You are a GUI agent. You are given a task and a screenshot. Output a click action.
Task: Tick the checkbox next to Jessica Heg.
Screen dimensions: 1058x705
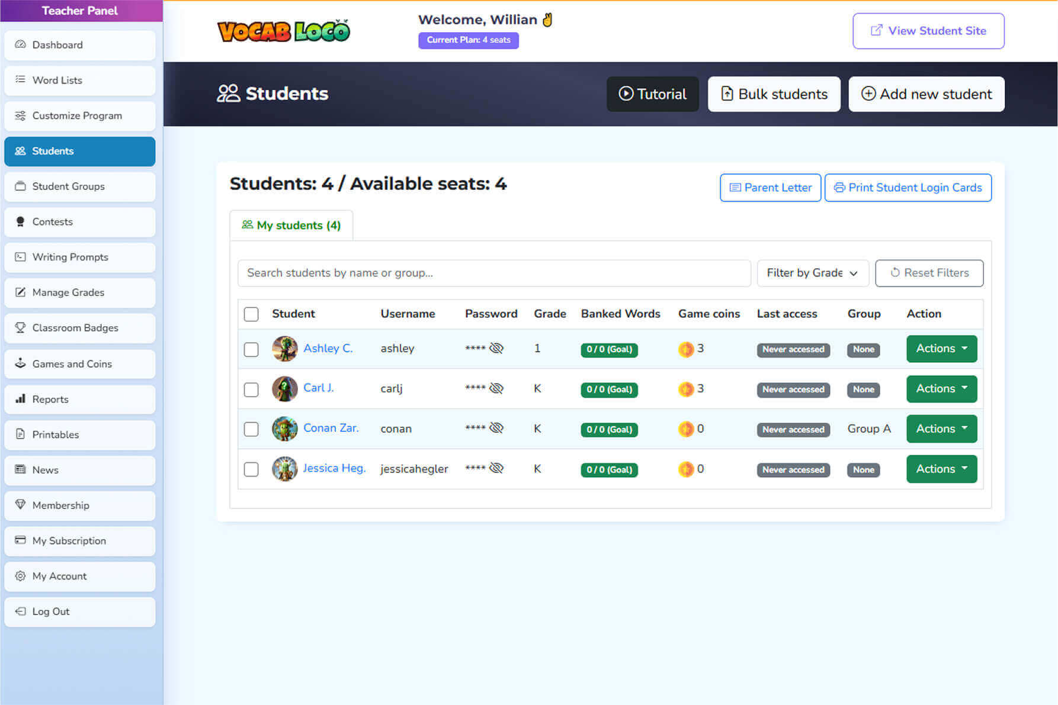(251, 469)
